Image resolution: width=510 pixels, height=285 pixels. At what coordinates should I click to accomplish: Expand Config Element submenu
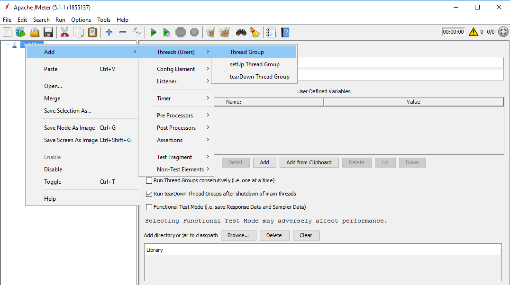(176, 69)
